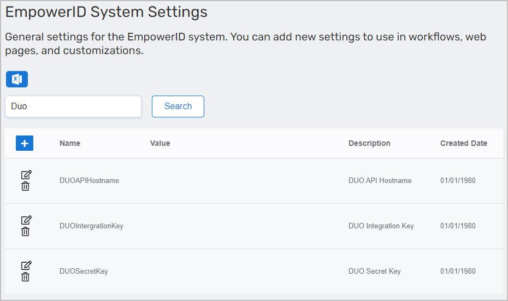Delete the DUOSecretKey setting
508x301 pixels.
(x=25, y=277)
